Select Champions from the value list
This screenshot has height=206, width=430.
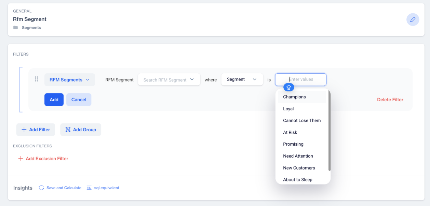302,97
